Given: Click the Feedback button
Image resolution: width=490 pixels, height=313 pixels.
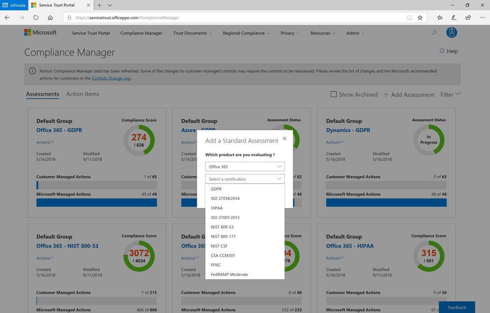Looking at the screenshot, I should [457, 308].
